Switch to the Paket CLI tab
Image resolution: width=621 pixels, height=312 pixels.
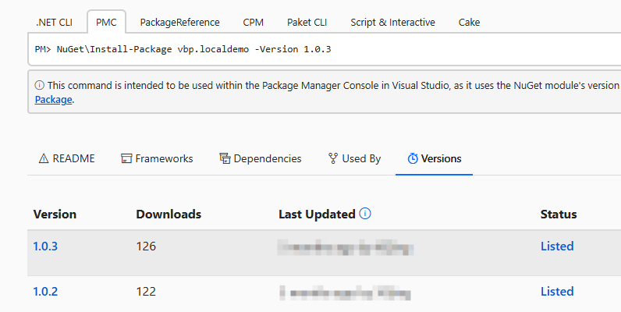click(307, 22)
